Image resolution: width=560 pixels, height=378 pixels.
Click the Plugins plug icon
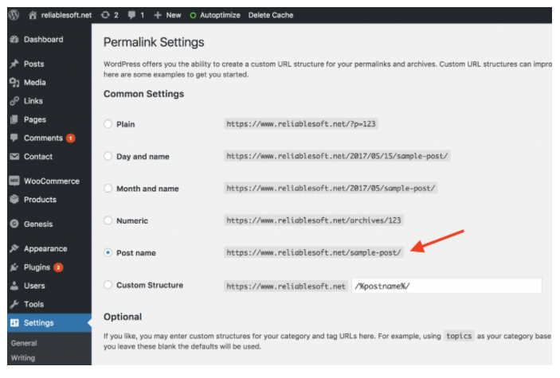[14, 267]
